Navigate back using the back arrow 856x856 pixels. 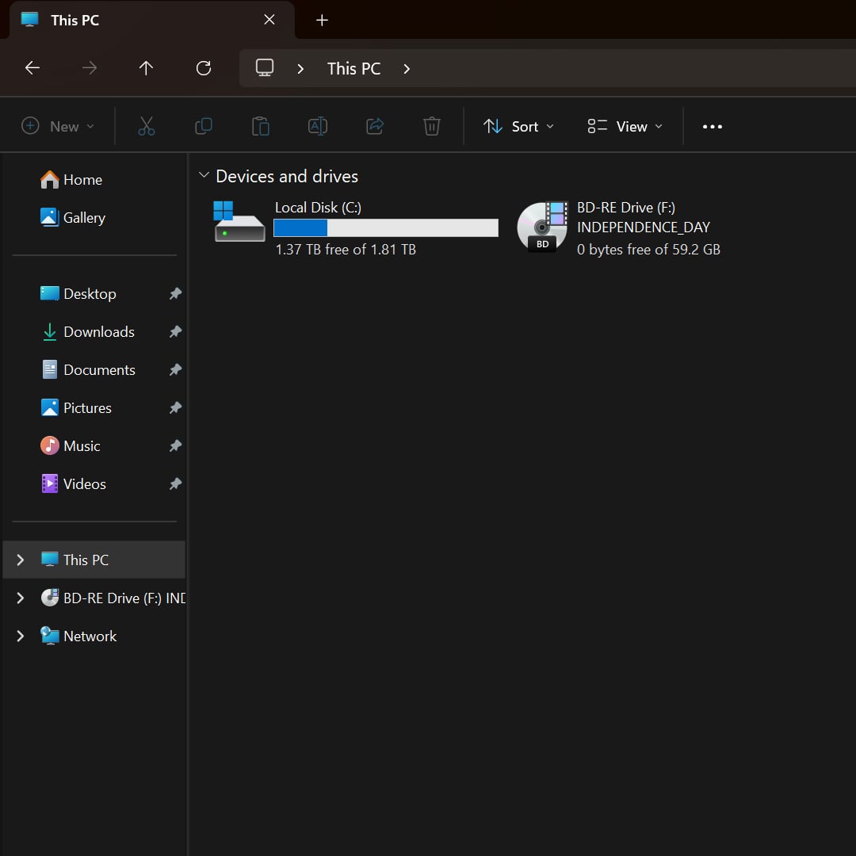click(32, 68)
